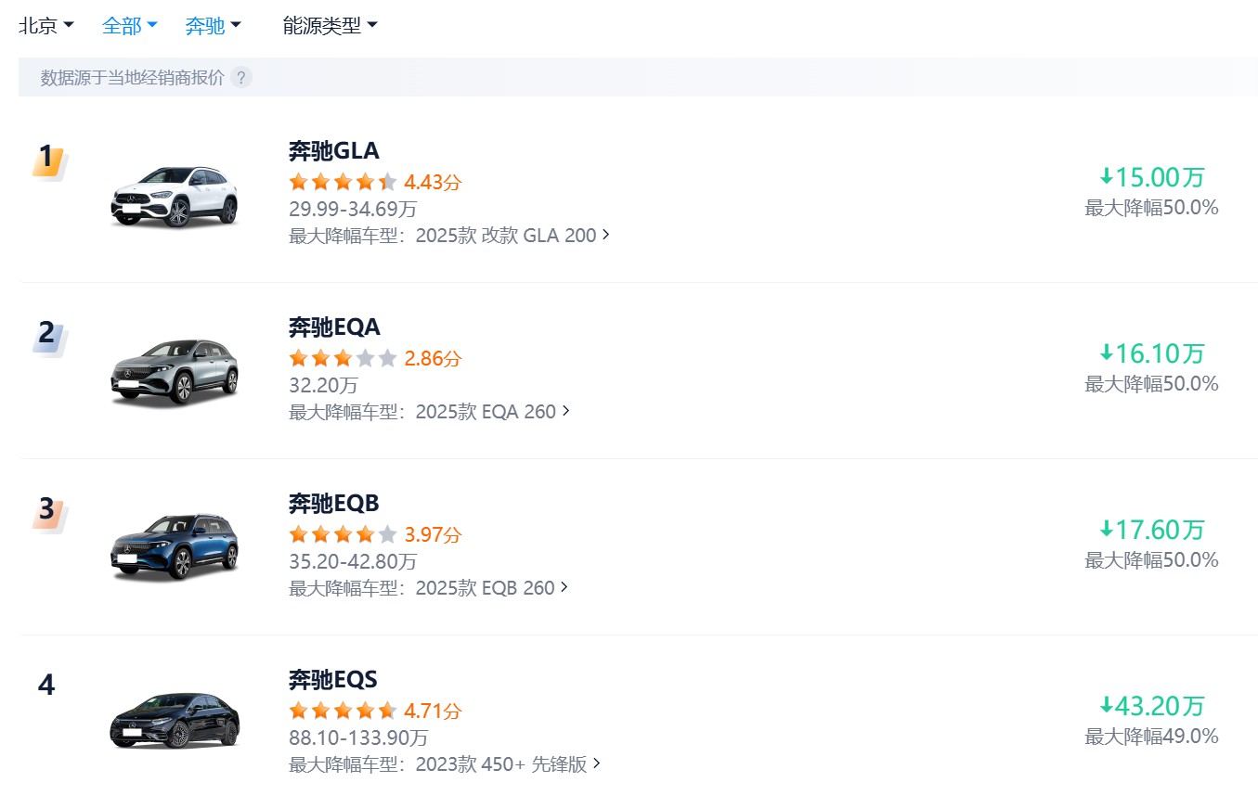
Task: Open the 奔驰GLA title link
Action: 334,151
